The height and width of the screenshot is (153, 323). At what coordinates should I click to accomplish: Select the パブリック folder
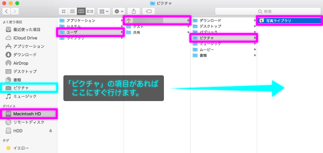point(224,32)
